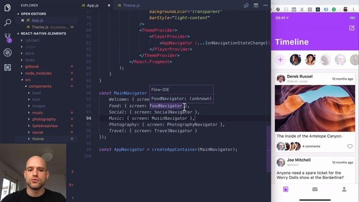Tap Joe Mitchell's avatar
The image size is (359, 202).
pyautogui.click(x=280, y=162)
